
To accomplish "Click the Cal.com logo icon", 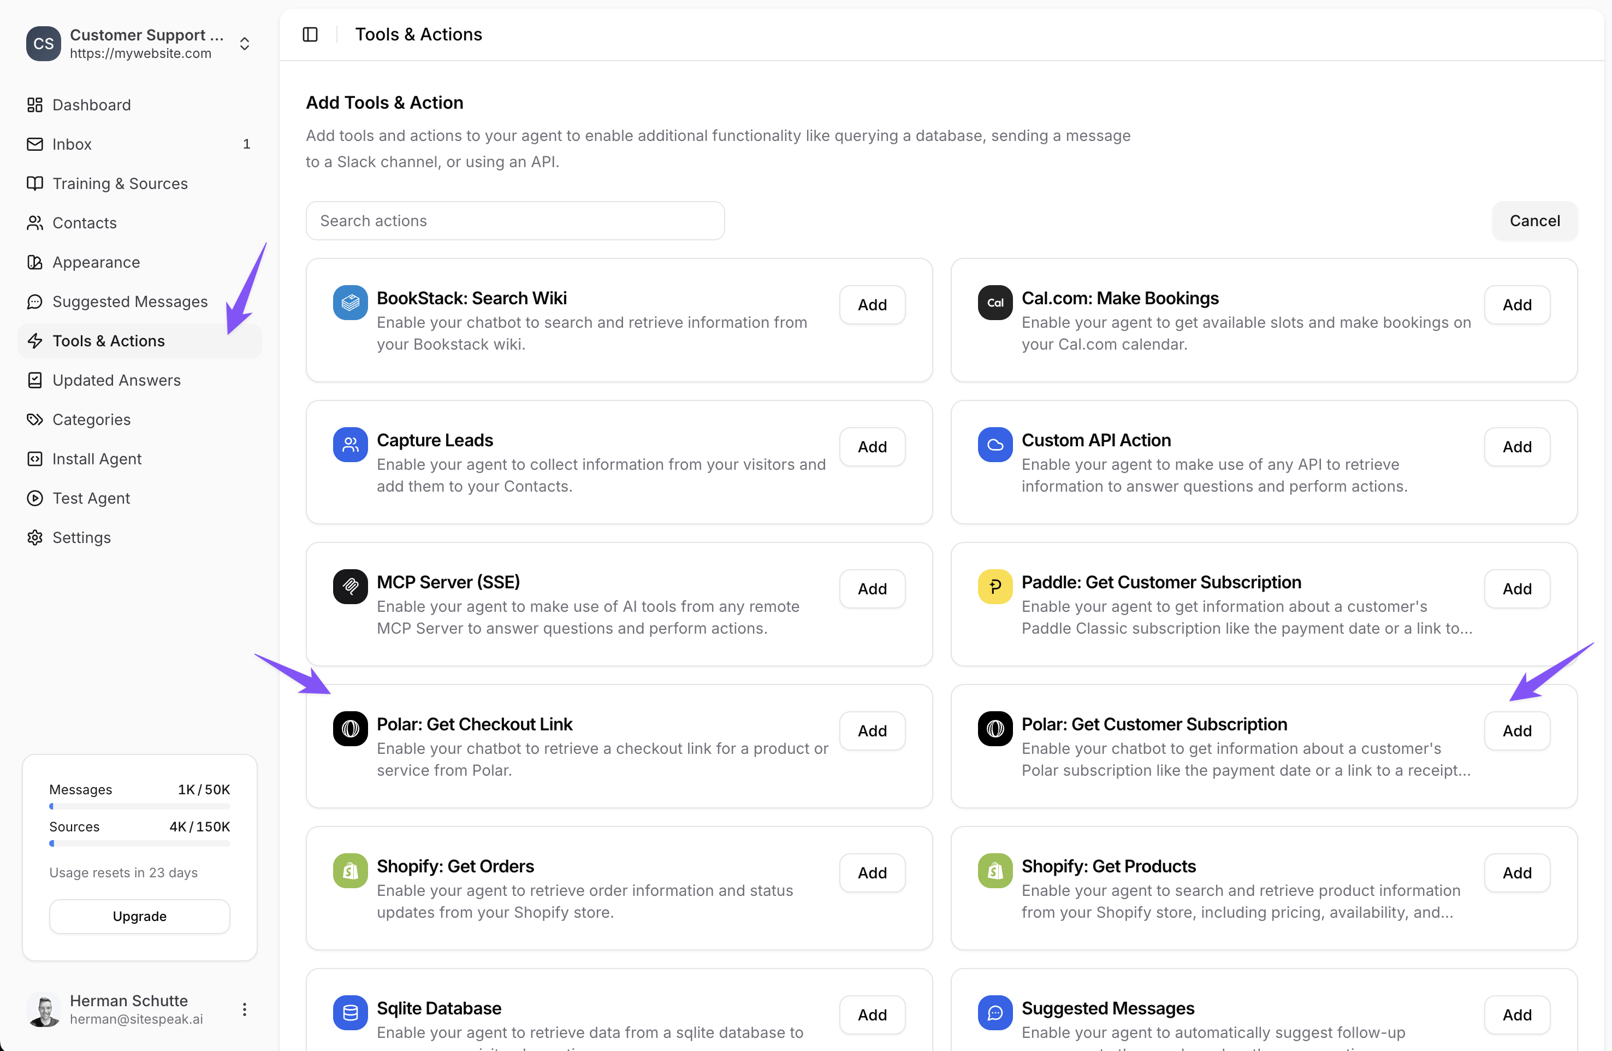I will click(x=994, y=303).
